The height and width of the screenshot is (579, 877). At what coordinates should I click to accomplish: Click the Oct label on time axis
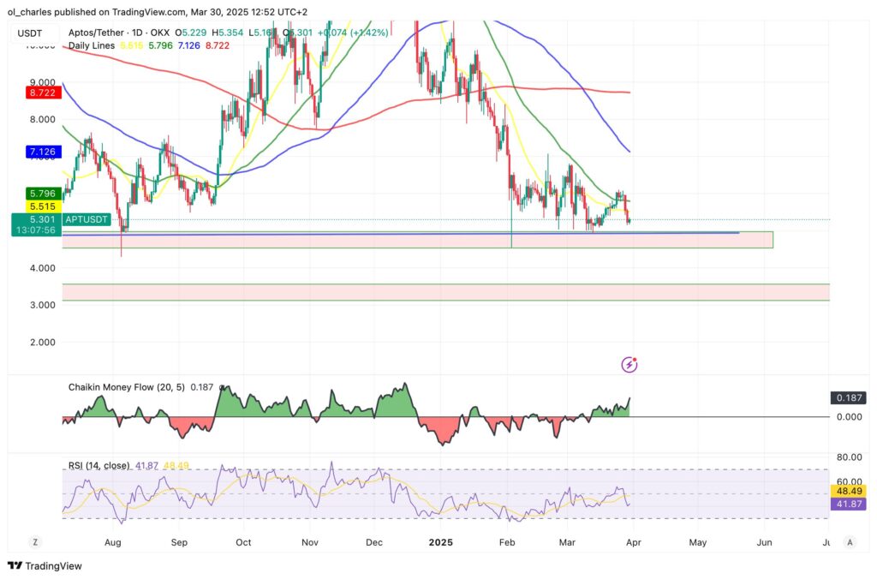pos(243,542)
